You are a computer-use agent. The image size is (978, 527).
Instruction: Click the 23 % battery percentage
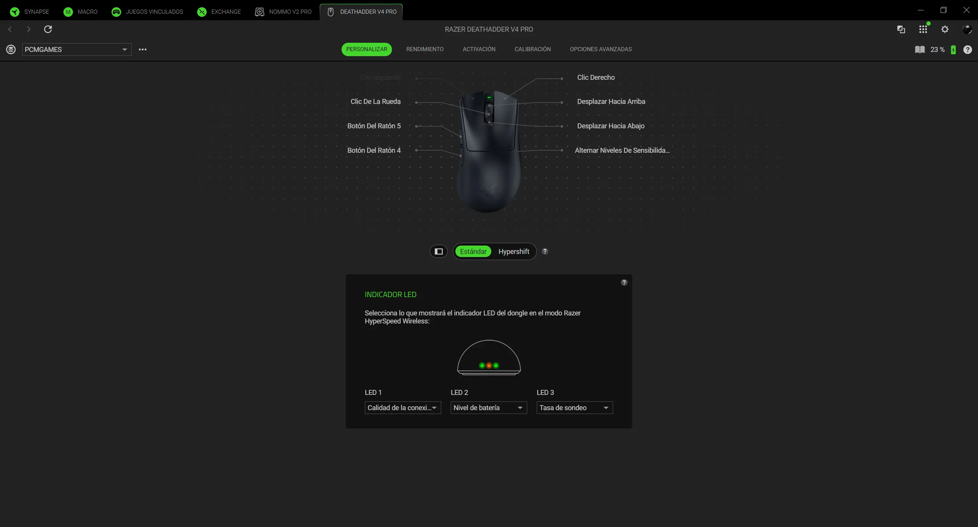(x=938, y=50)
